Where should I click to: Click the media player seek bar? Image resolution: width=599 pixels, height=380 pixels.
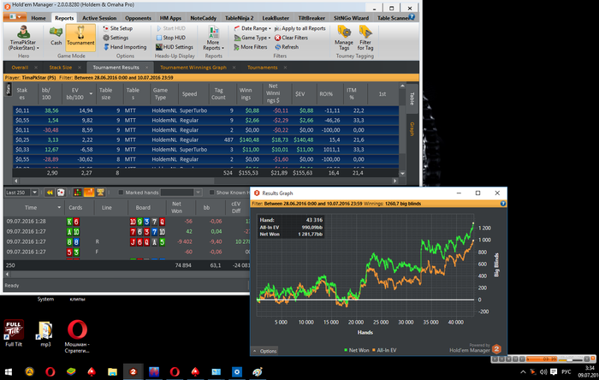coord(542,359)
